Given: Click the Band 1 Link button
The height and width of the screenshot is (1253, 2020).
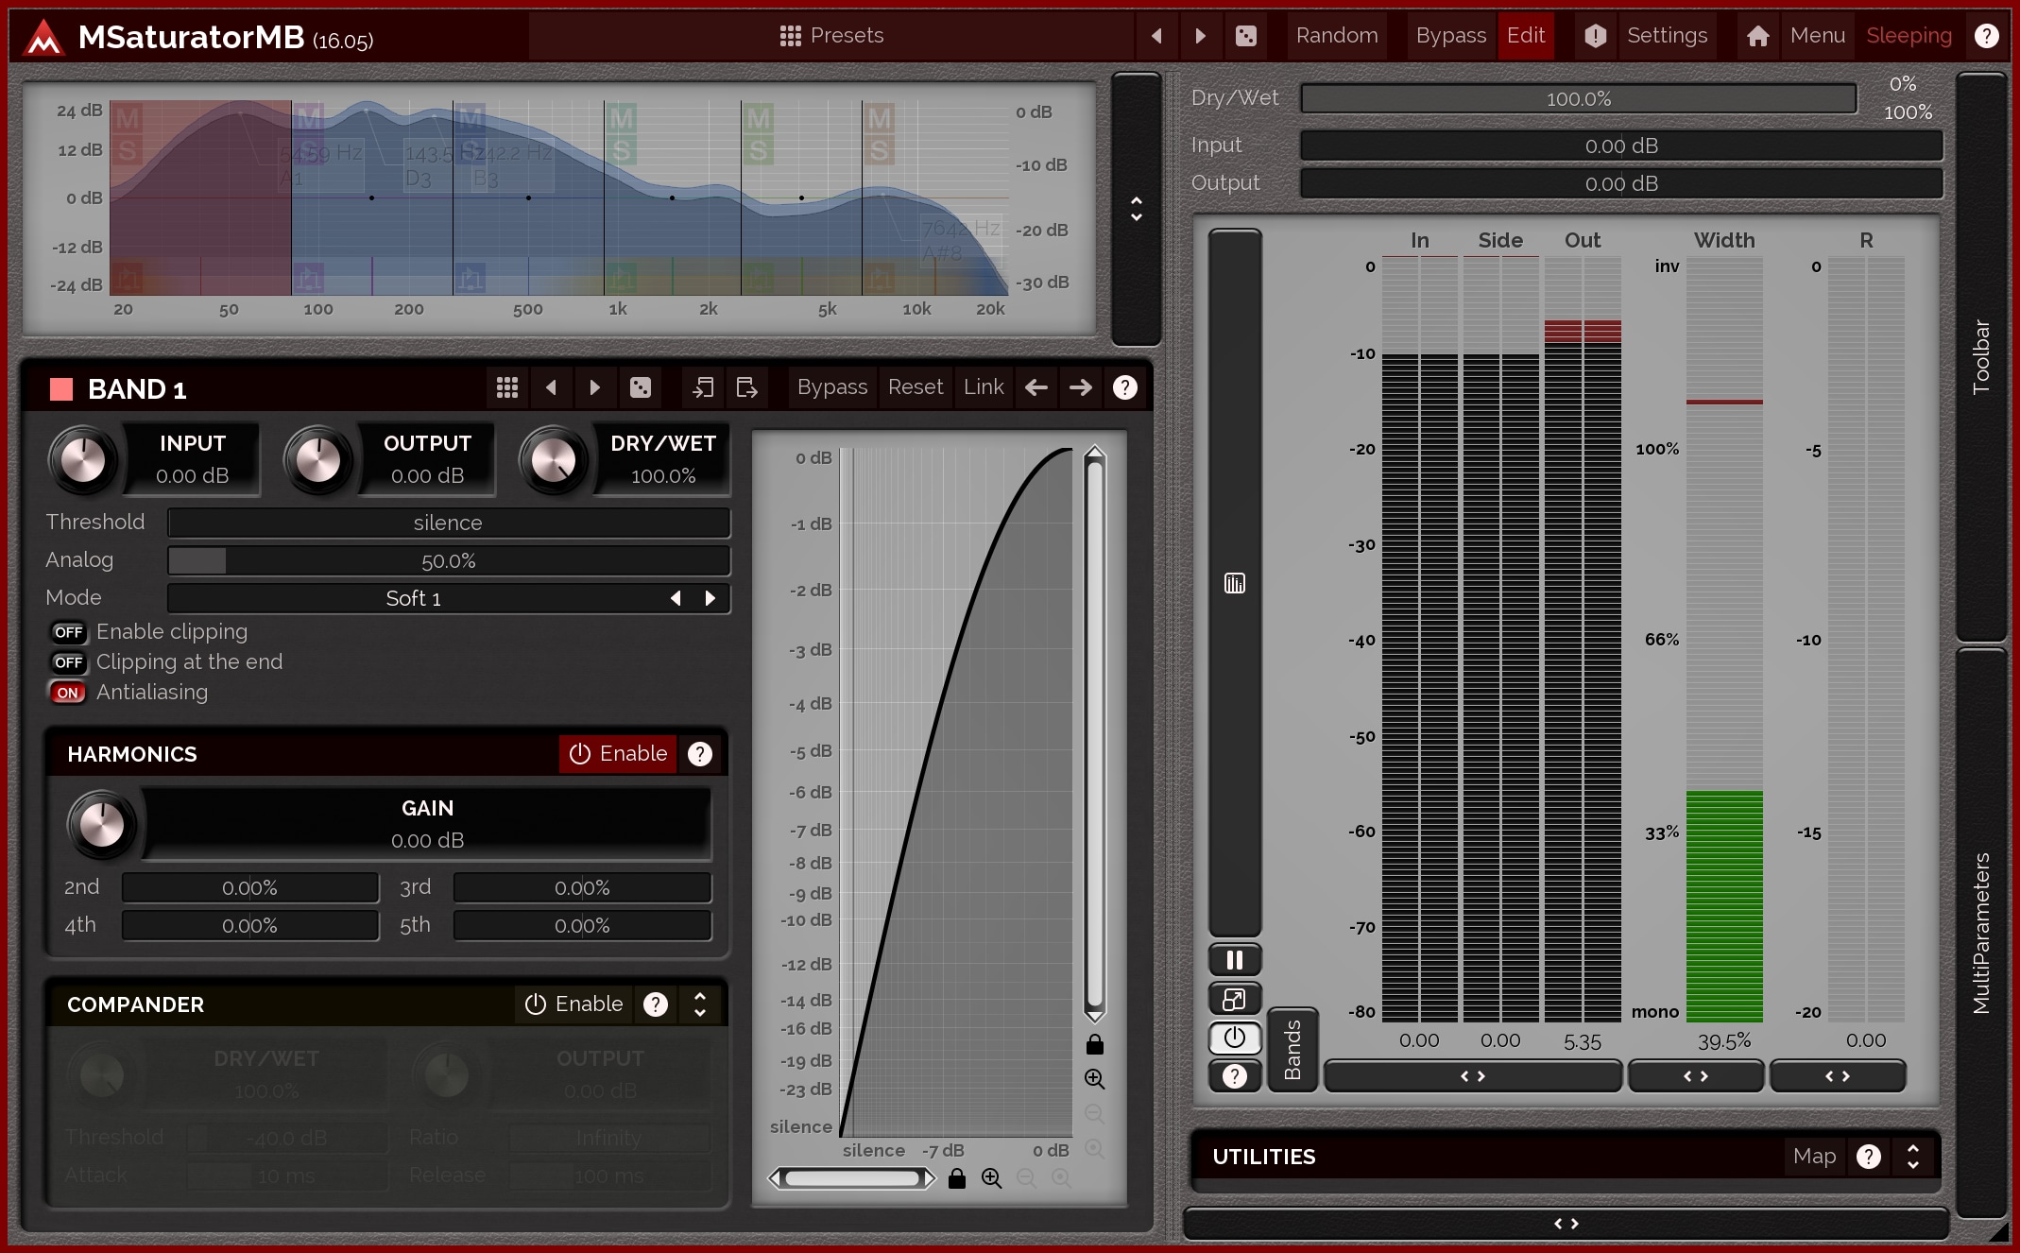Looking at the screenshot, I should pyautogui.click(x=984, y=387).
